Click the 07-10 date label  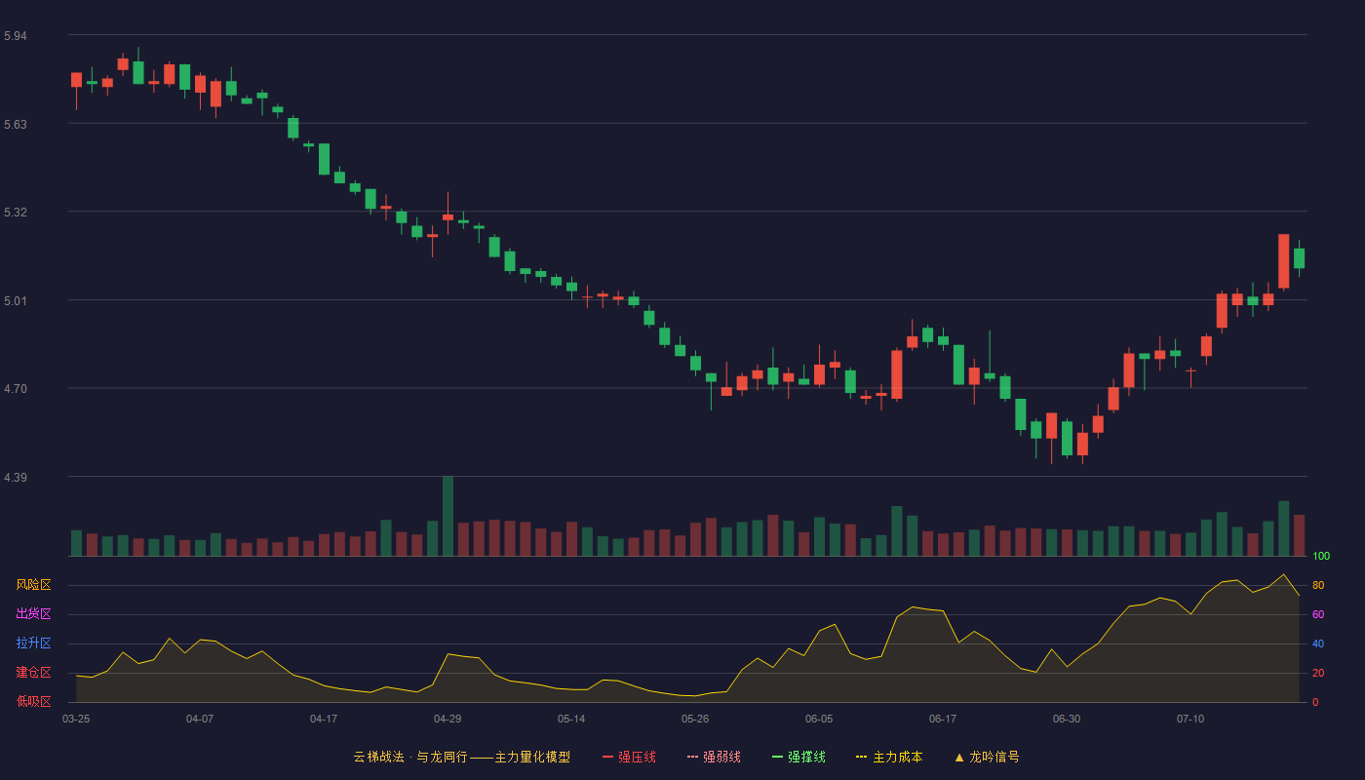pos(1190,719)
